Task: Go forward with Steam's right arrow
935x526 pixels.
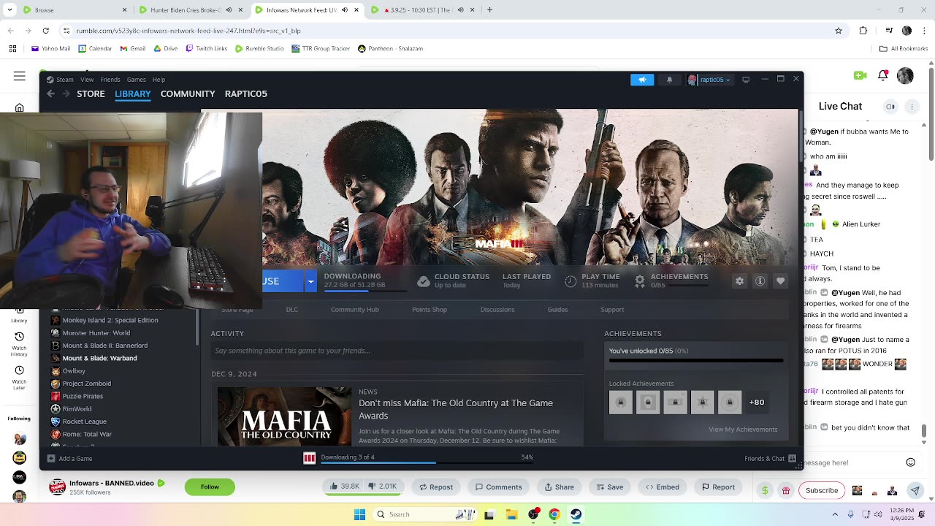Action: pyautogui.click(x=66, y=94)
